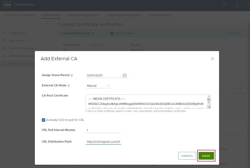Click info icon next to Assign Grace Period
The width and height of the screenshot is (250, 168).
(72, 75)
